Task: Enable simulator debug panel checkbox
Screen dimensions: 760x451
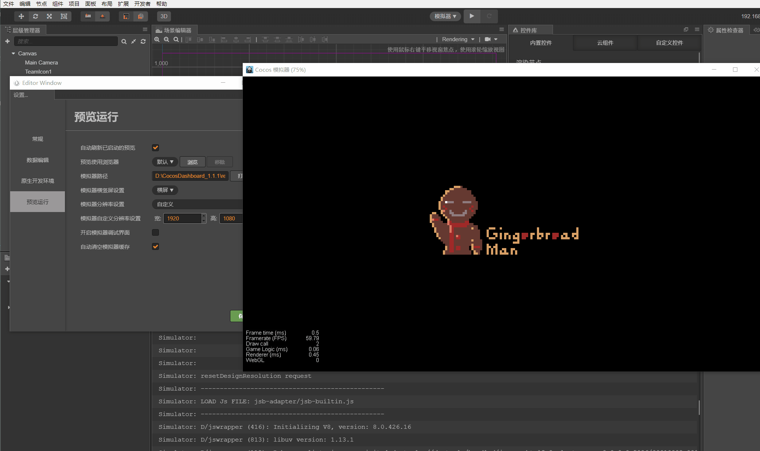Action: [x=155, y=232]
